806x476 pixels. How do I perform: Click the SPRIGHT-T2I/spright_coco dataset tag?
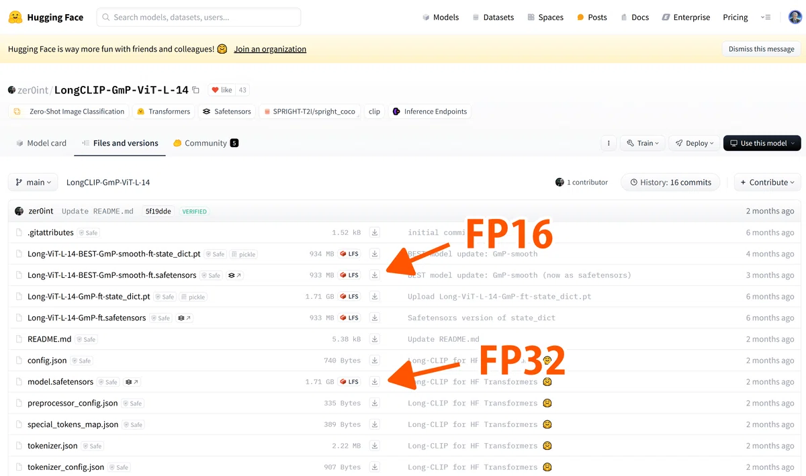pyautogui.click(x=310, y=111)
